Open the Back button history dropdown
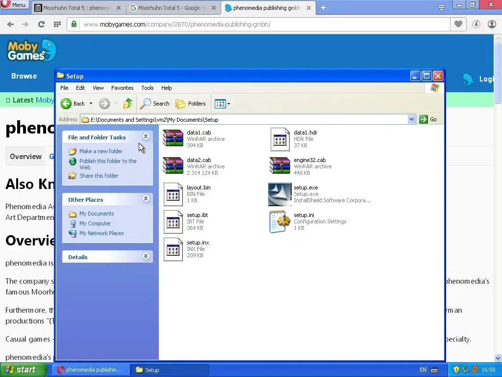This screenshot has width=502, height=377. tap(91, 104)
